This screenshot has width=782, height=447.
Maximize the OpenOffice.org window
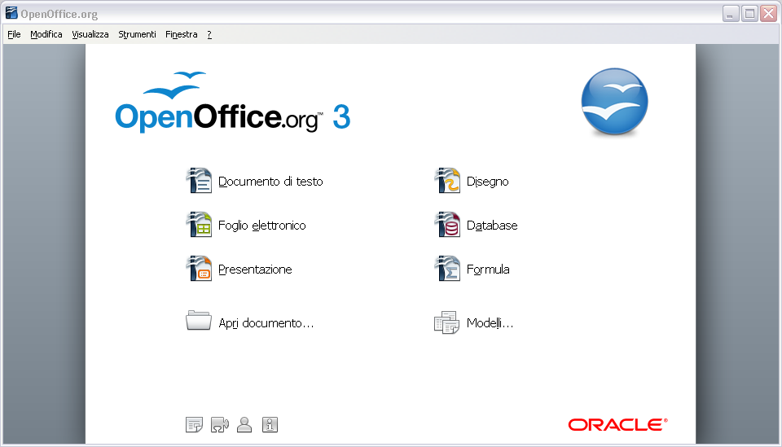click(749, 14)
